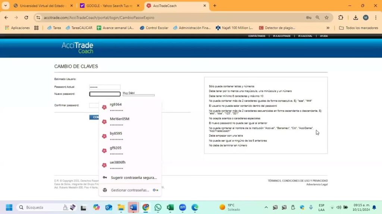Click the zoom magnifier icon in address bar
This screenshot has width=382, height=214.
pyautogui.click(x=317, y=17)
